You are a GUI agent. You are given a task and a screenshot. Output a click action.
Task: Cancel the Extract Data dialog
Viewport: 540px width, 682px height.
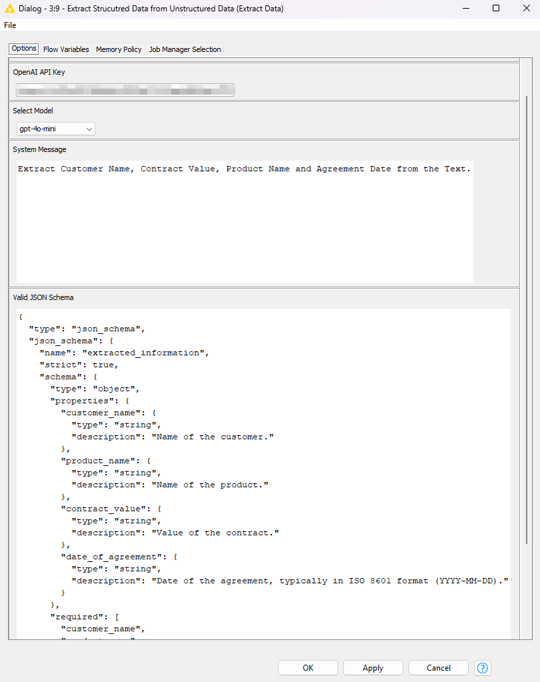[x=438, y=667]
